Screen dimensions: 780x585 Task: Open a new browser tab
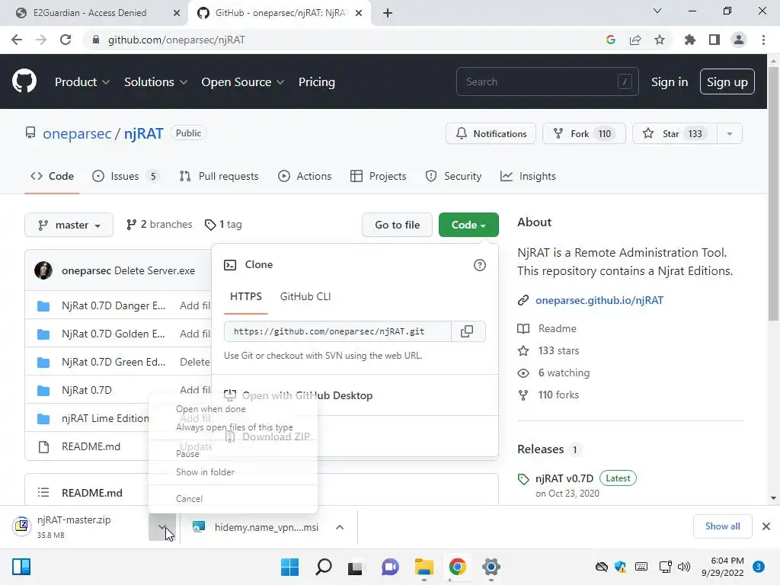(x=388, y=13)
